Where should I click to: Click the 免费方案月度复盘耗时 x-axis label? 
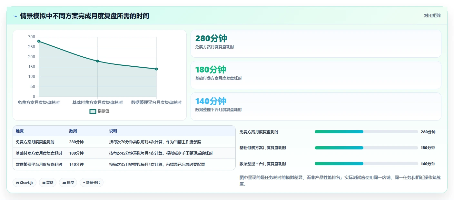click(39, 102)
